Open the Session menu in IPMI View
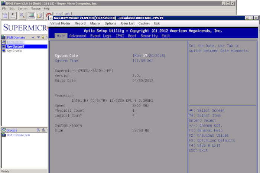 coord(23,8)
